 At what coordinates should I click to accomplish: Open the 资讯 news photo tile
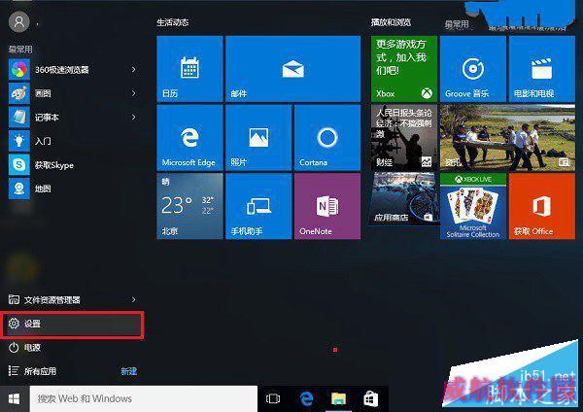pos(507,138)
